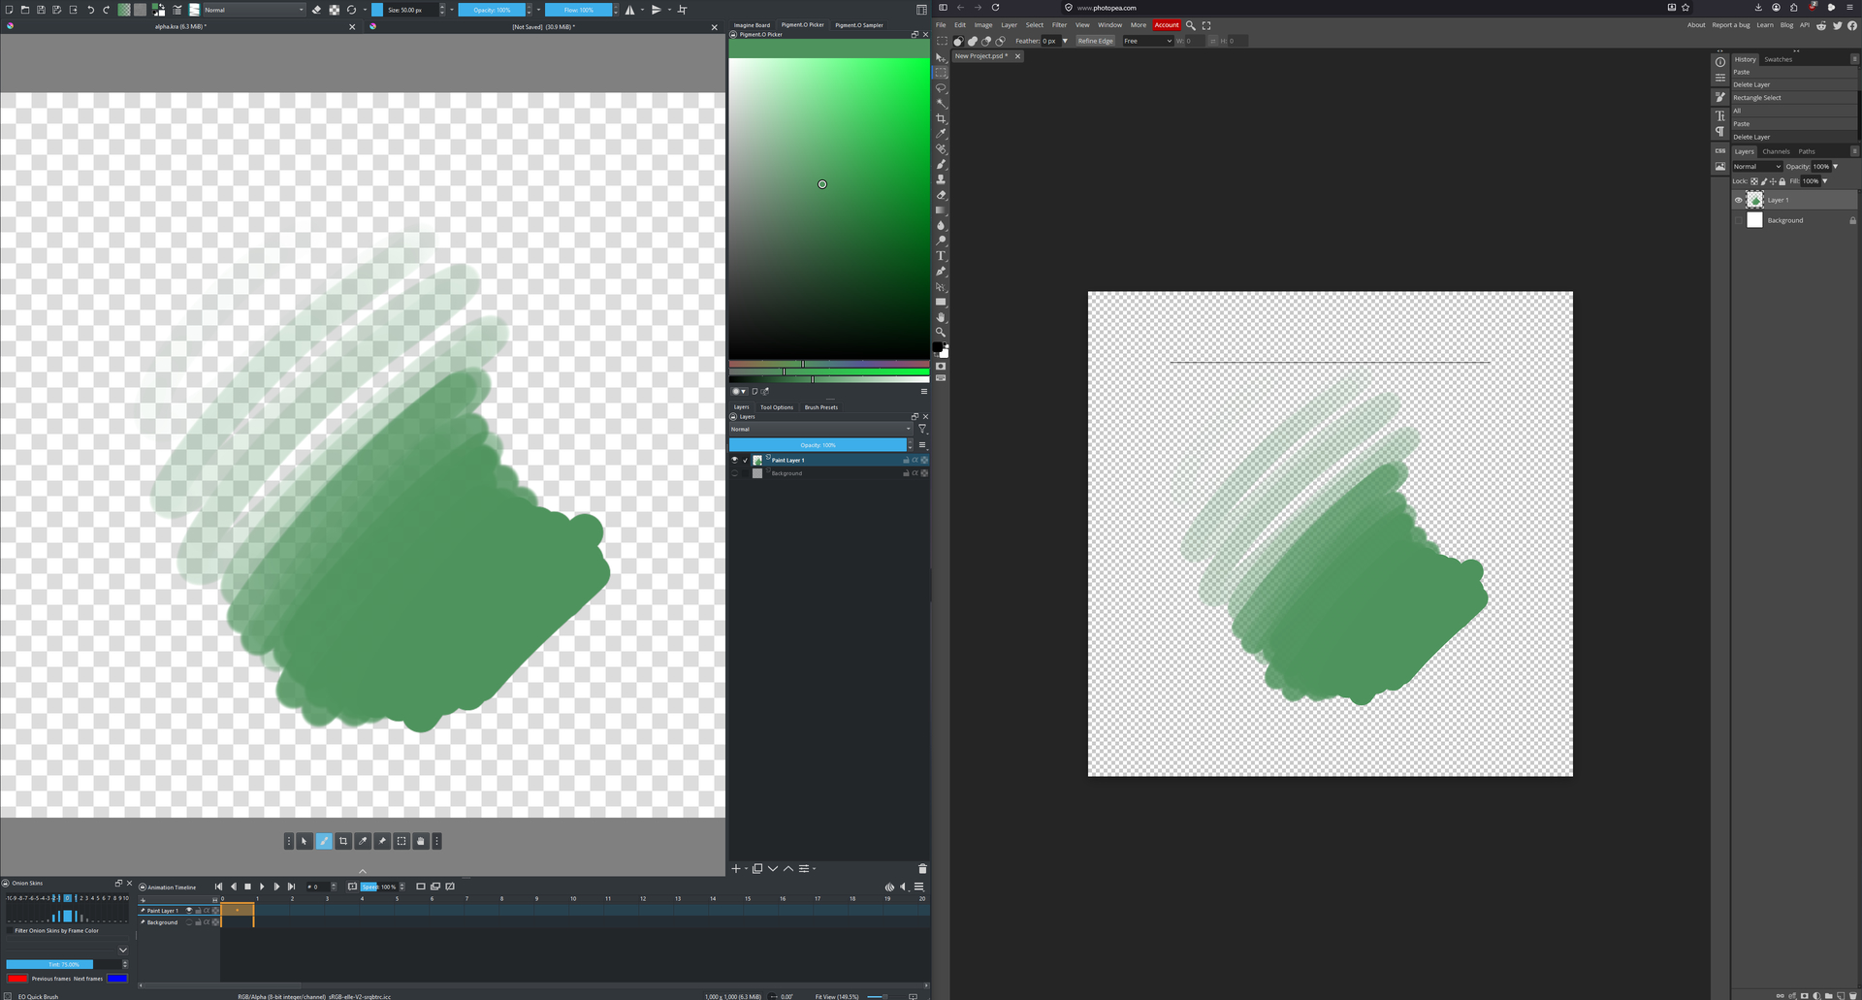
Task: Hide Layer 1 in Photopea
Action: [1738, 200]
